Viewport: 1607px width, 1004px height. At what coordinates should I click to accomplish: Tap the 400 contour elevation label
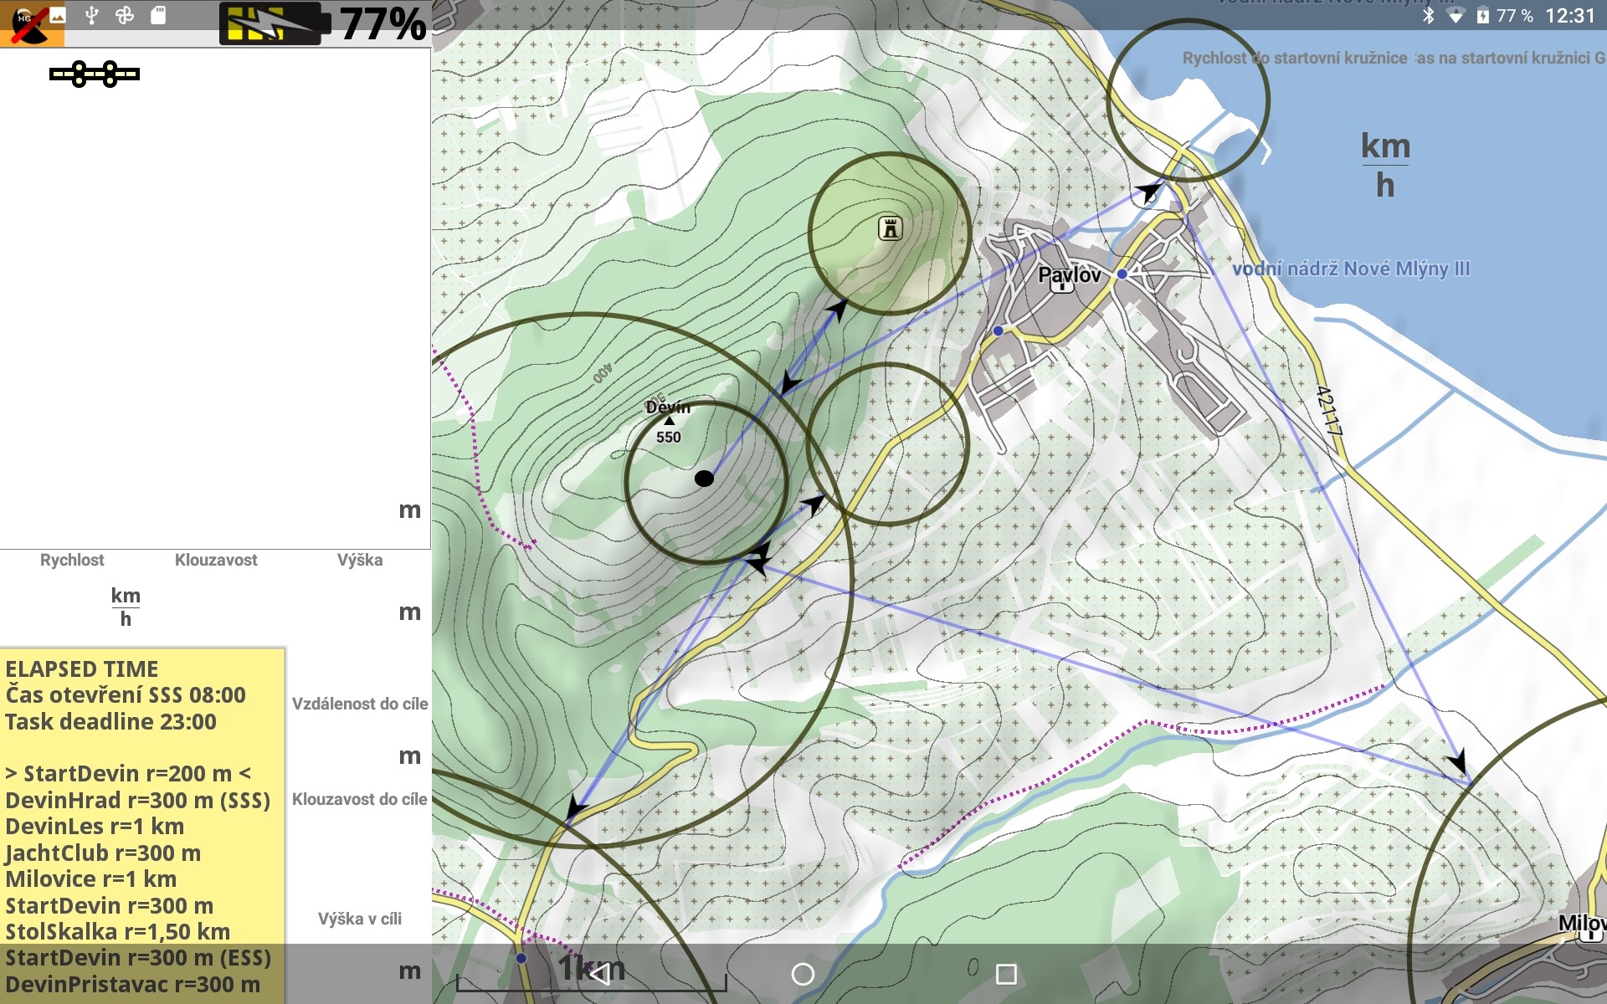click(x=603, y=373)
